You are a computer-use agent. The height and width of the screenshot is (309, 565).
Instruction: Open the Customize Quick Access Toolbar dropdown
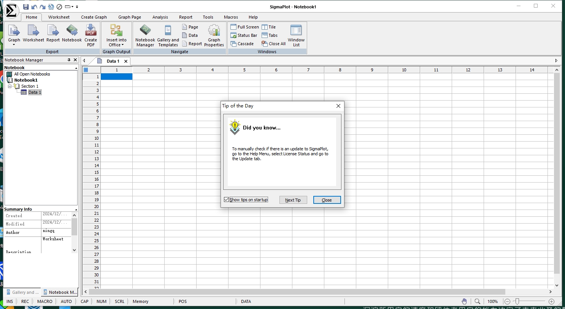[x=77, y=7]
